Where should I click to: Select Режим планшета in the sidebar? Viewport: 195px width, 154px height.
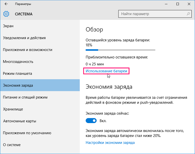pyautogui.click(x=17, y=74)
